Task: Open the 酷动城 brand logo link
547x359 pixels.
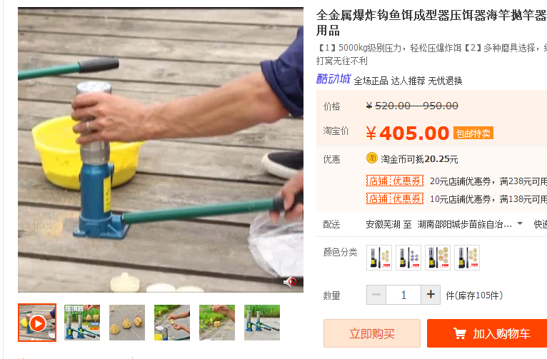Action: [x=333, y=79]
